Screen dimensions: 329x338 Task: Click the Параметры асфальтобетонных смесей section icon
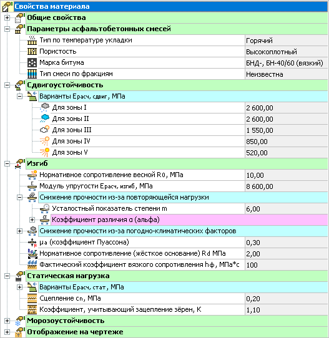pyautogui.click(x=20, y=29)
